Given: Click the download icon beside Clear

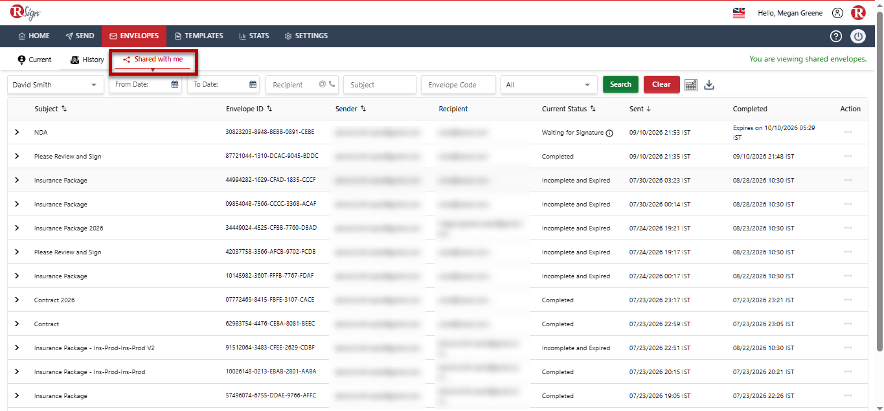Looking at the screenshot, I should click(709, 85).
